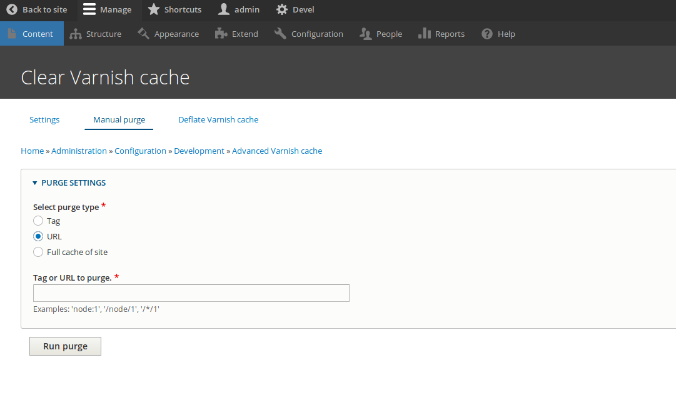This screenshot has height=395, width=676.
Task: Click the Run purge button
Action: point(65,346)
